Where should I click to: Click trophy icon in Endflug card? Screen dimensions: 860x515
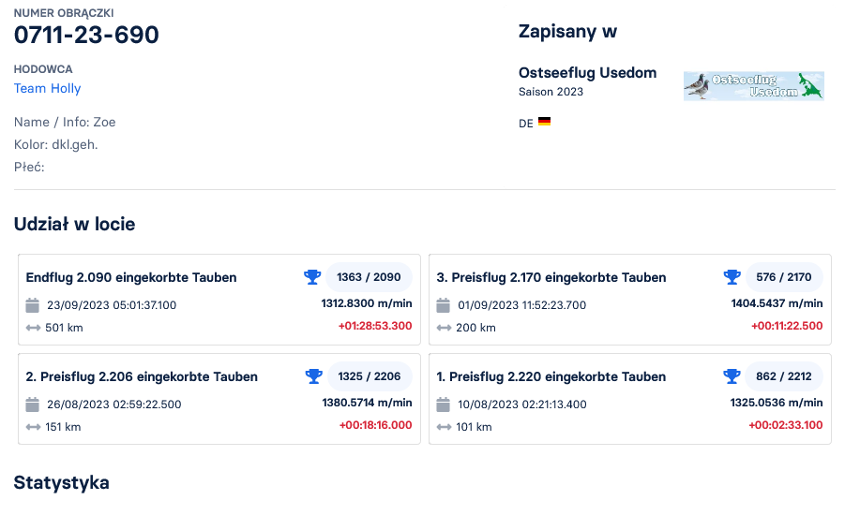coord(312,277)
